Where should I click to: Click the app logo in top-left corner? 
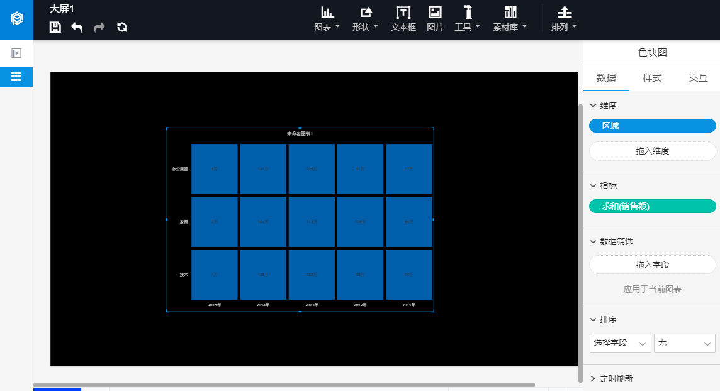coord(16,19)
